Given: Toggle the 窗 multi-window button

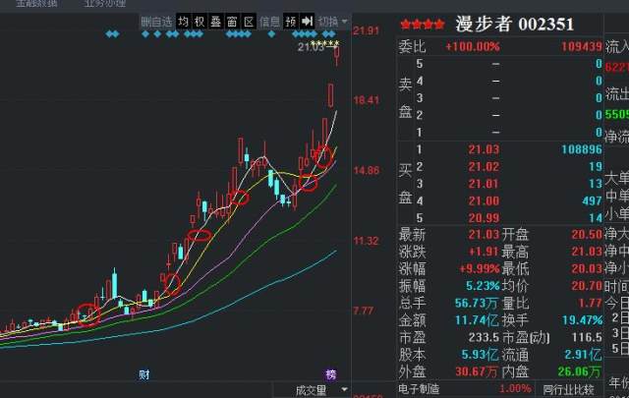Looking at the screenshot, I should 232,22.
